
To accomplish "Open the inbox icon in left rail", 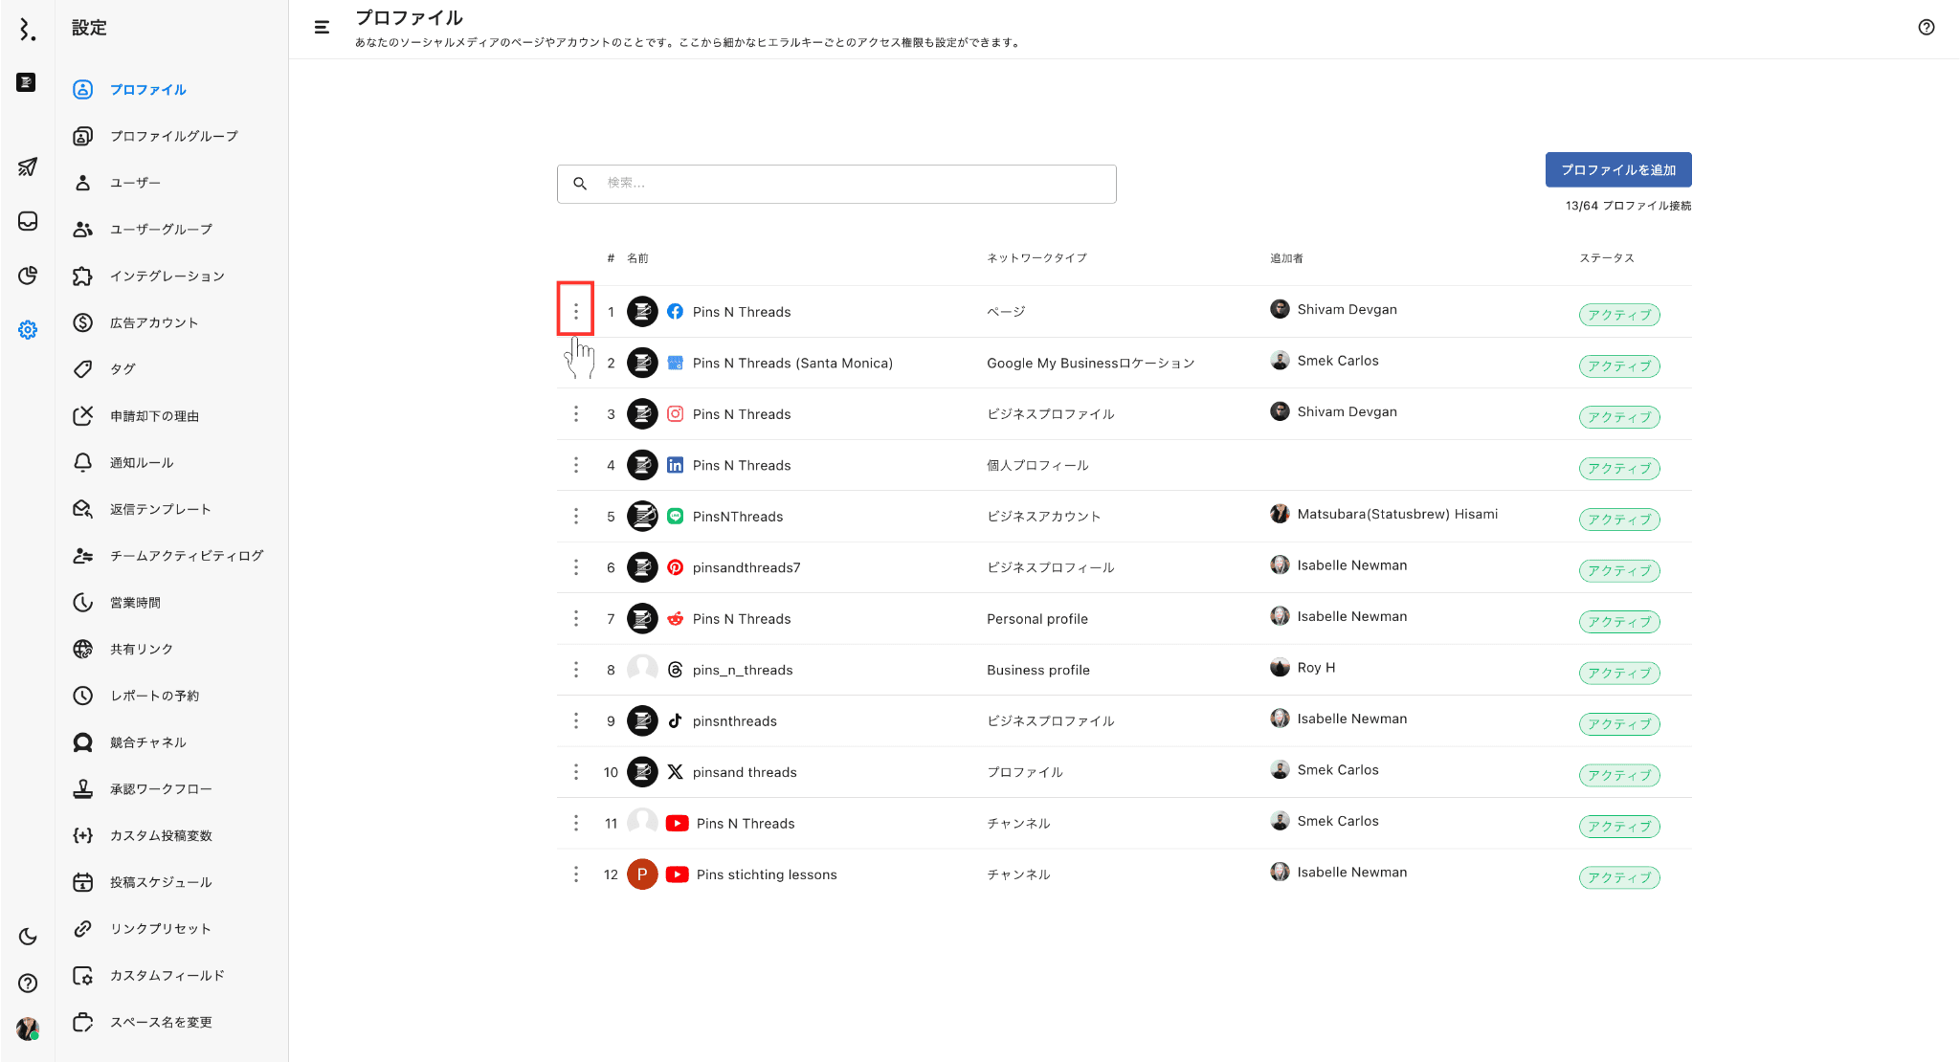I will point(28,221).
